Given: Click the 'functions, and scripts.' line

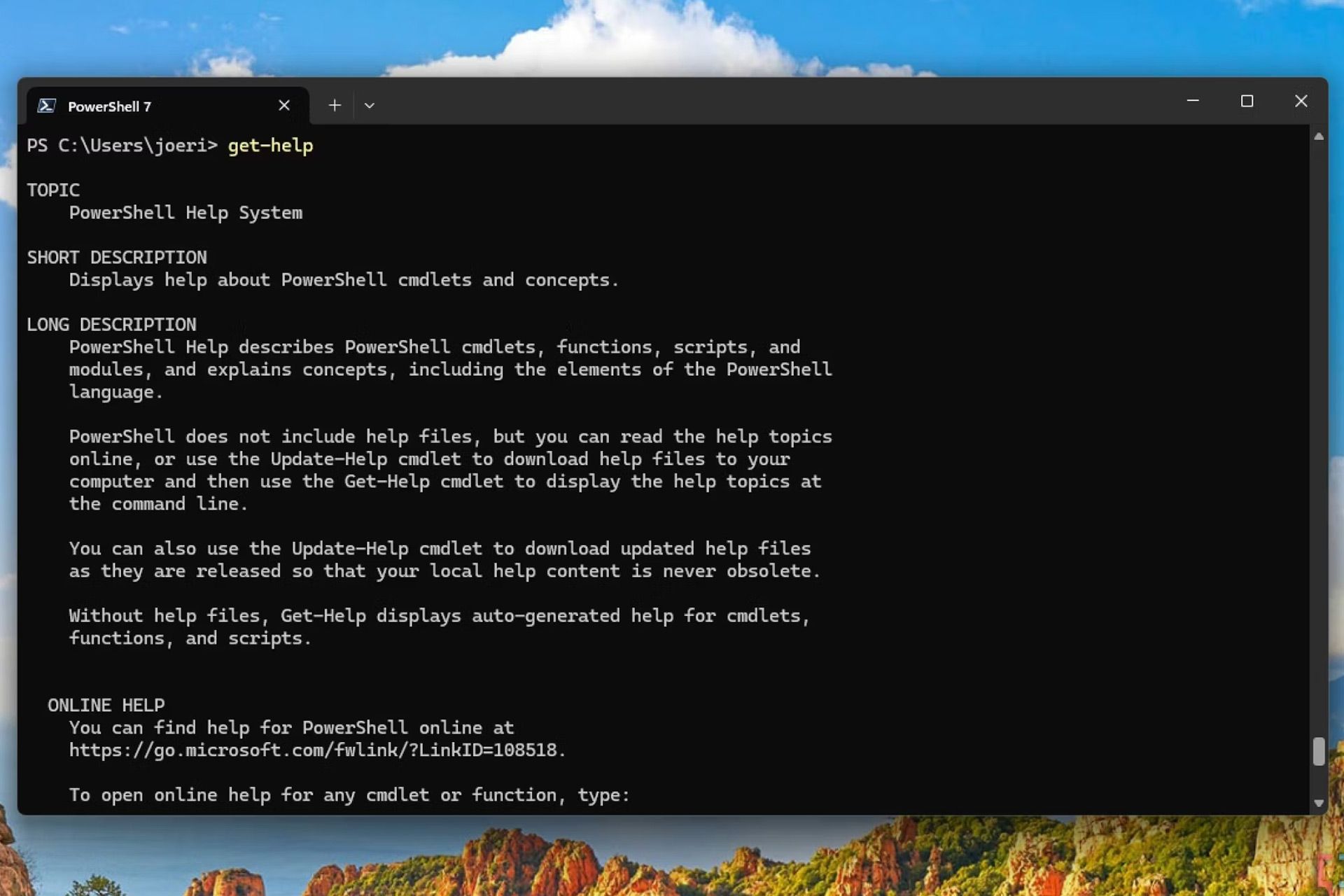Looking at the screenshot, I should pos(190,638).
